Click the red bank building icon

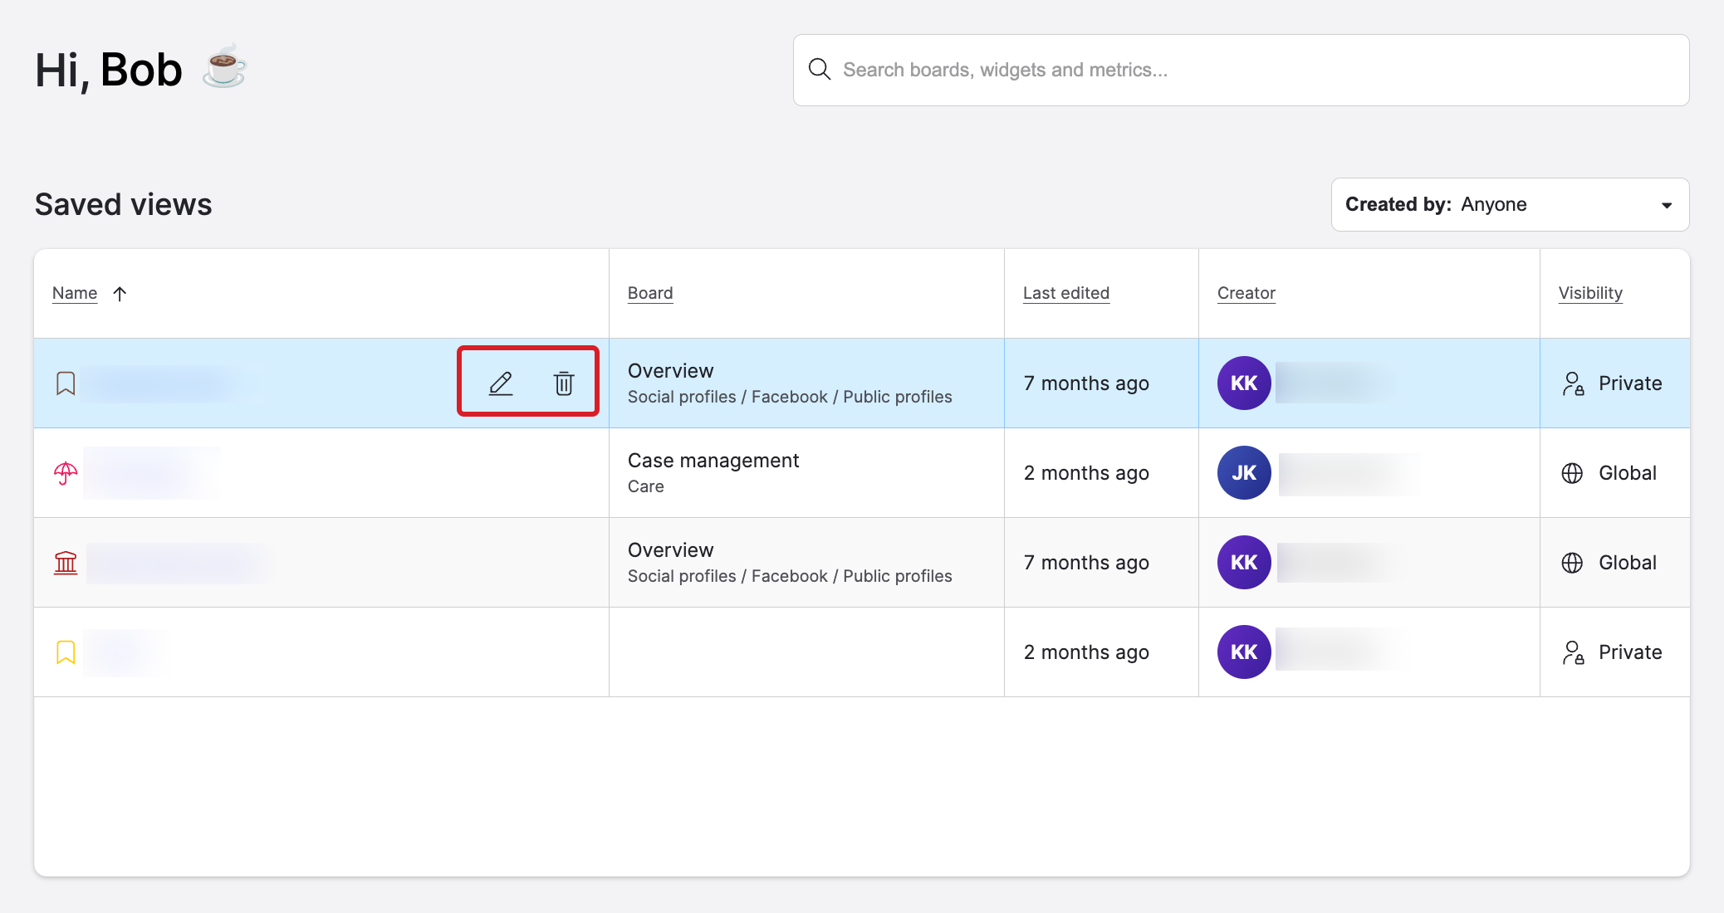point(66,563)
